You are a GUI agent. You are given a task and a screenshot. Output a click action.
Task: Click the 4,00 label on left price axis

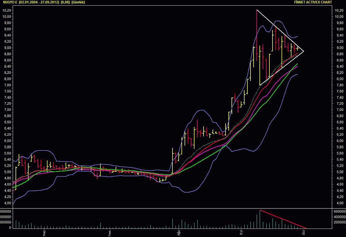point(7,203)
